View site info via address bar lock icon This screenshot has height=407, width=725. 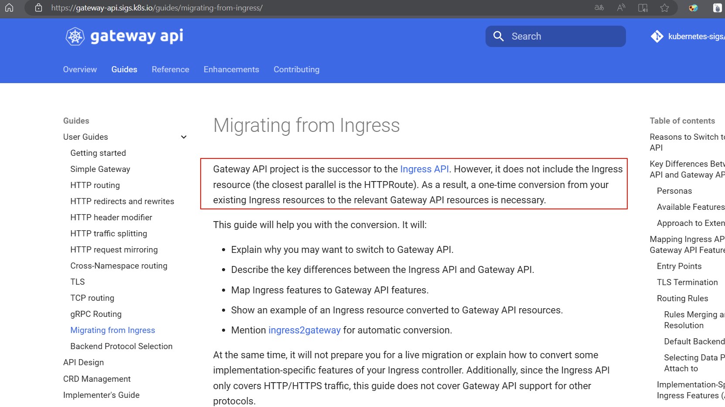pyautogui.click(x=38, y=8)
